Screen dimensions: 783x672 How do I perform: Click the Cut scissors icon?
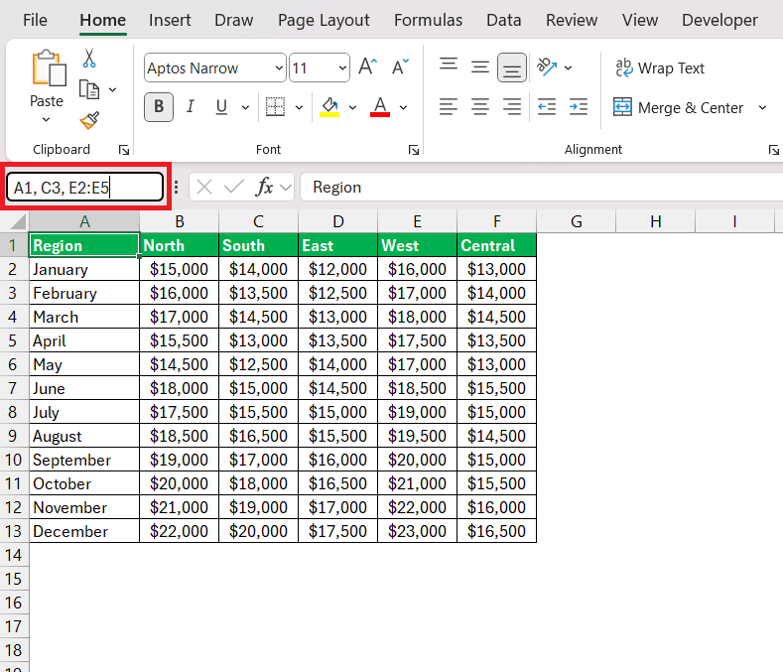89,59
